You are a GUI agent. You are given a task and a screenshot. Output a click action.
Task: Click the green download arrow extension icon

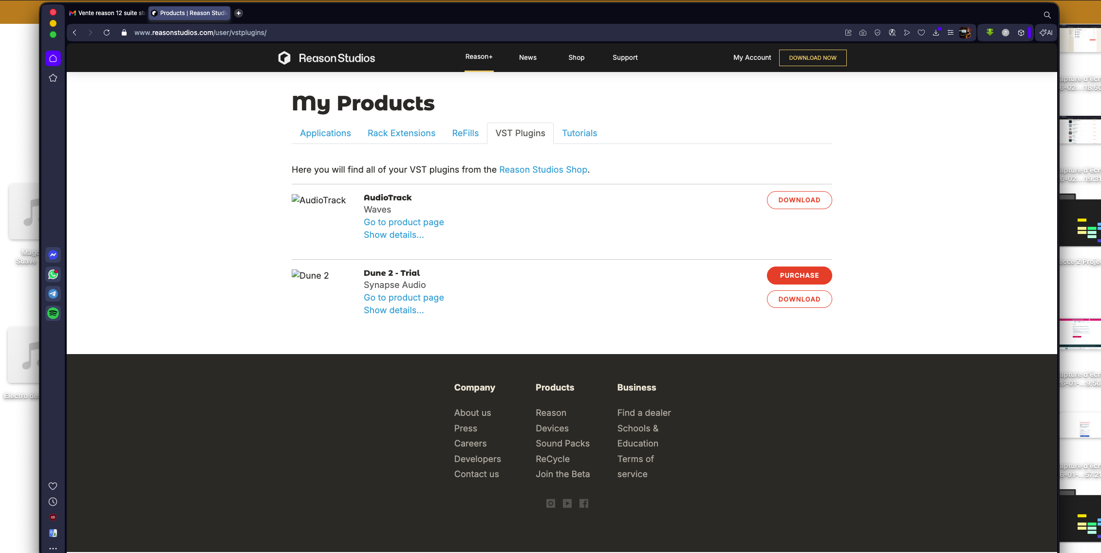tap(990, 33)
